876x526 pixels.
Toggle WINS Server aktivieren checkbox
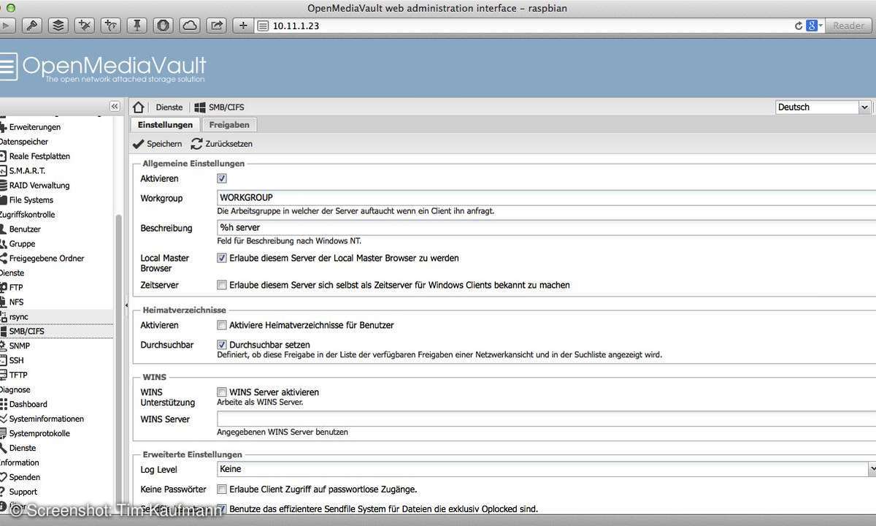pyautogui.click(x=222, y=392)
